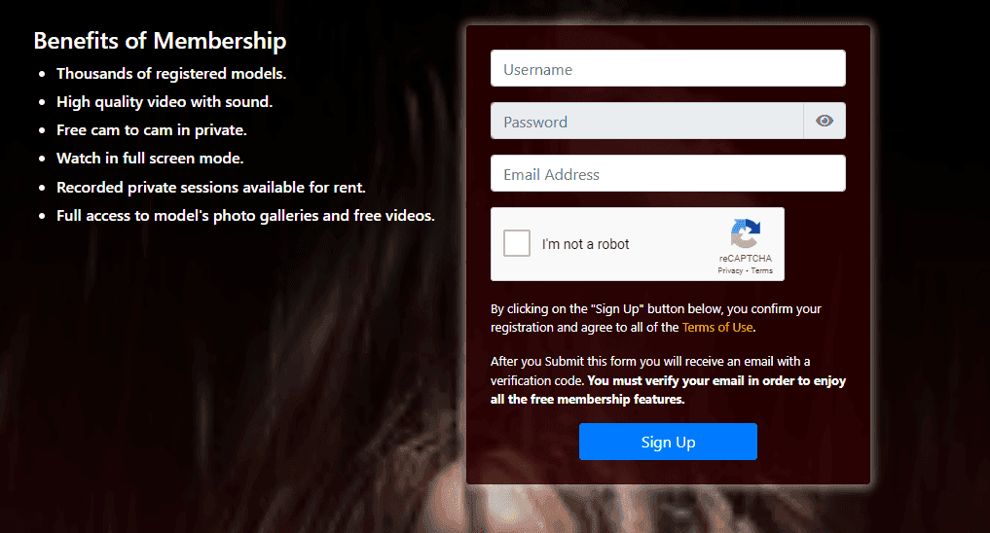Select "Watch in full screen mode" bullet
Screen dimensions: 990x533
click(x=150, y=159)
